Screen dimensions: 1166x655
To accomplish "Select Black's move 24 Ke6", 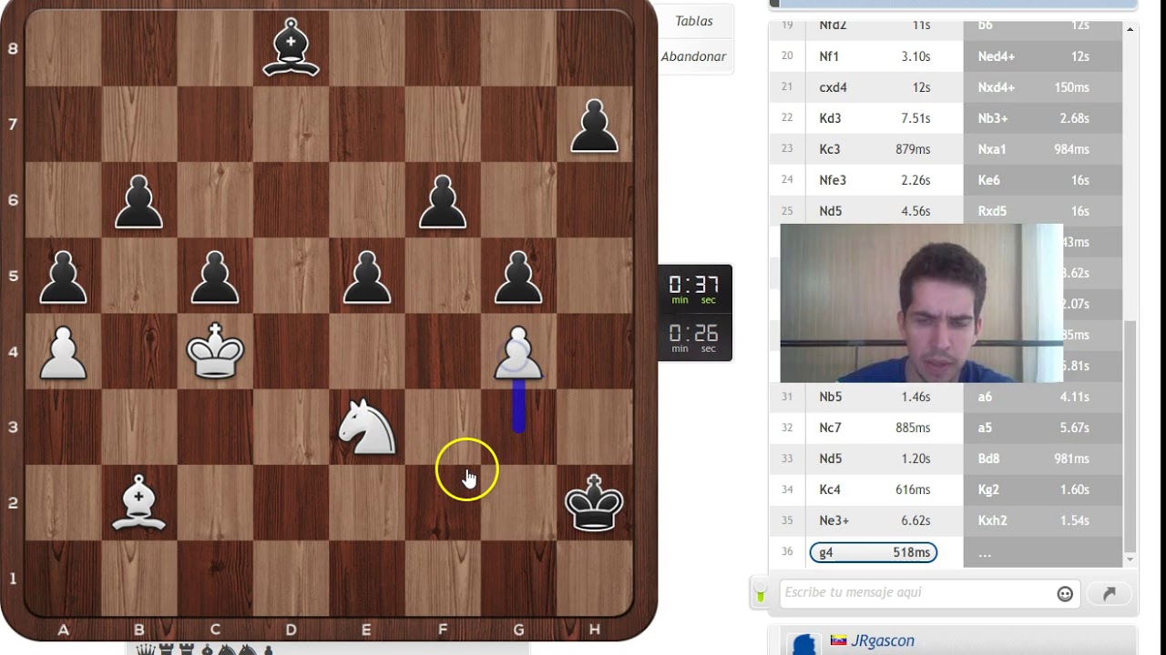I will 1041,180.
